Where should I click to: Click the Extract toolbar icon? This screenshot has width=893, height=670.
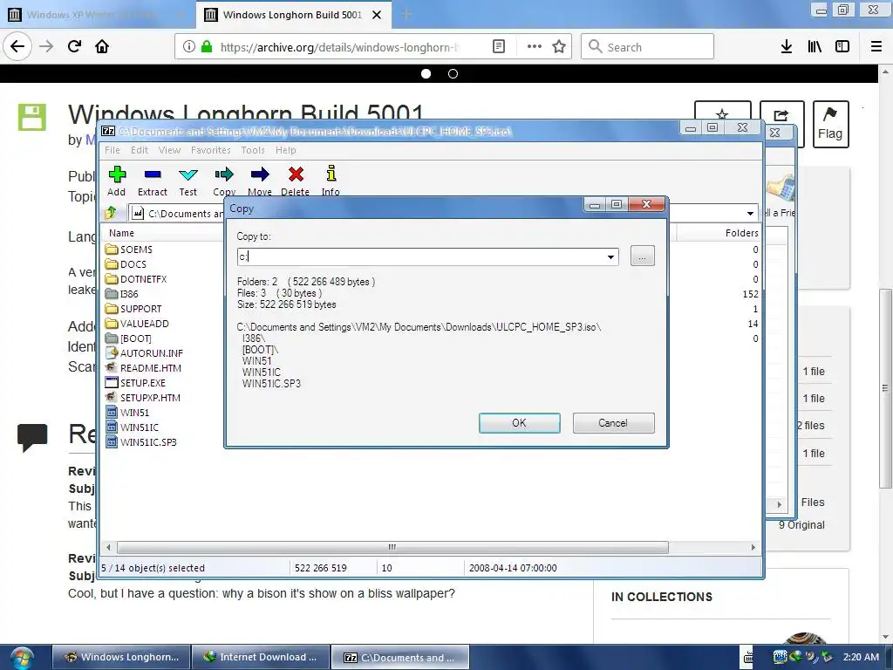pyautogui.click(x=153, y=181)
